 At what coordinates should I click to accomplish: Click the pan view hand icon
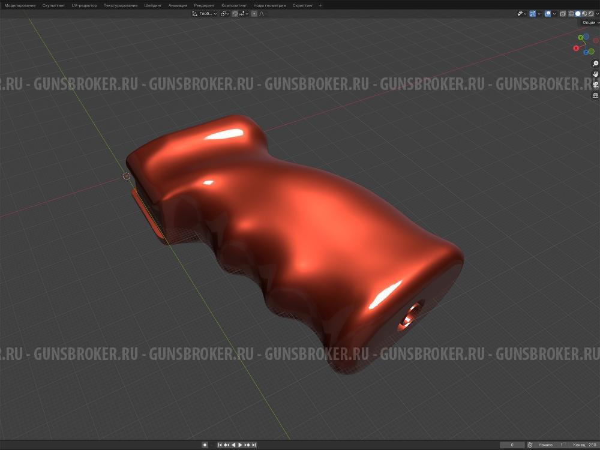595,74
